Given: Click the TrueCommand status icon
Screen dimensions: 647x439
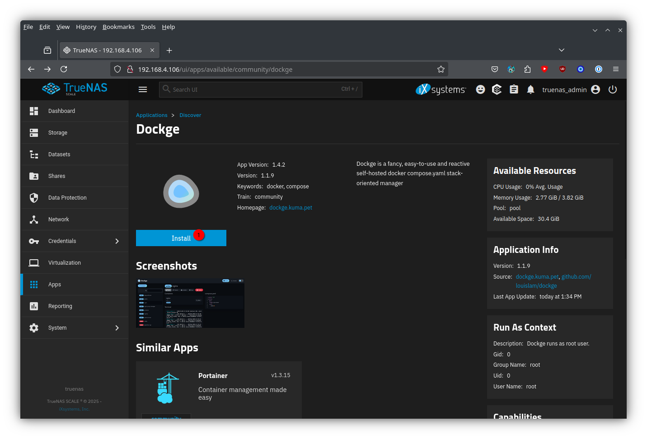Looking at the screenshot, I should (x=497, y=89).
